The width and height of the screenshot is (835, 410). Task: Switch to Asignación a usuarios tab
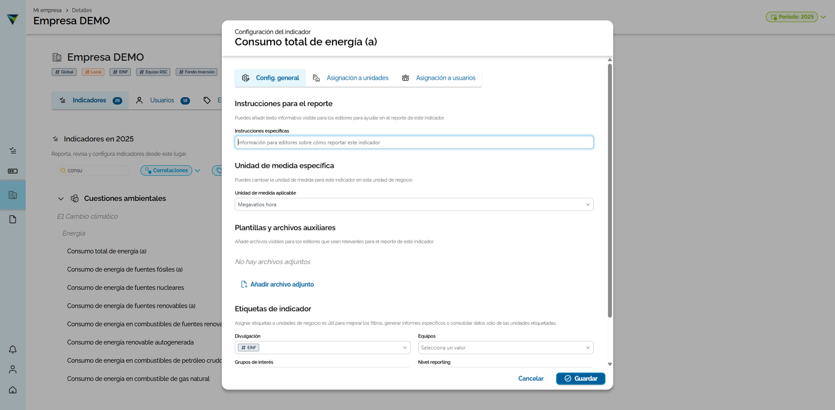pyautogui.click(x=439, y=78)
